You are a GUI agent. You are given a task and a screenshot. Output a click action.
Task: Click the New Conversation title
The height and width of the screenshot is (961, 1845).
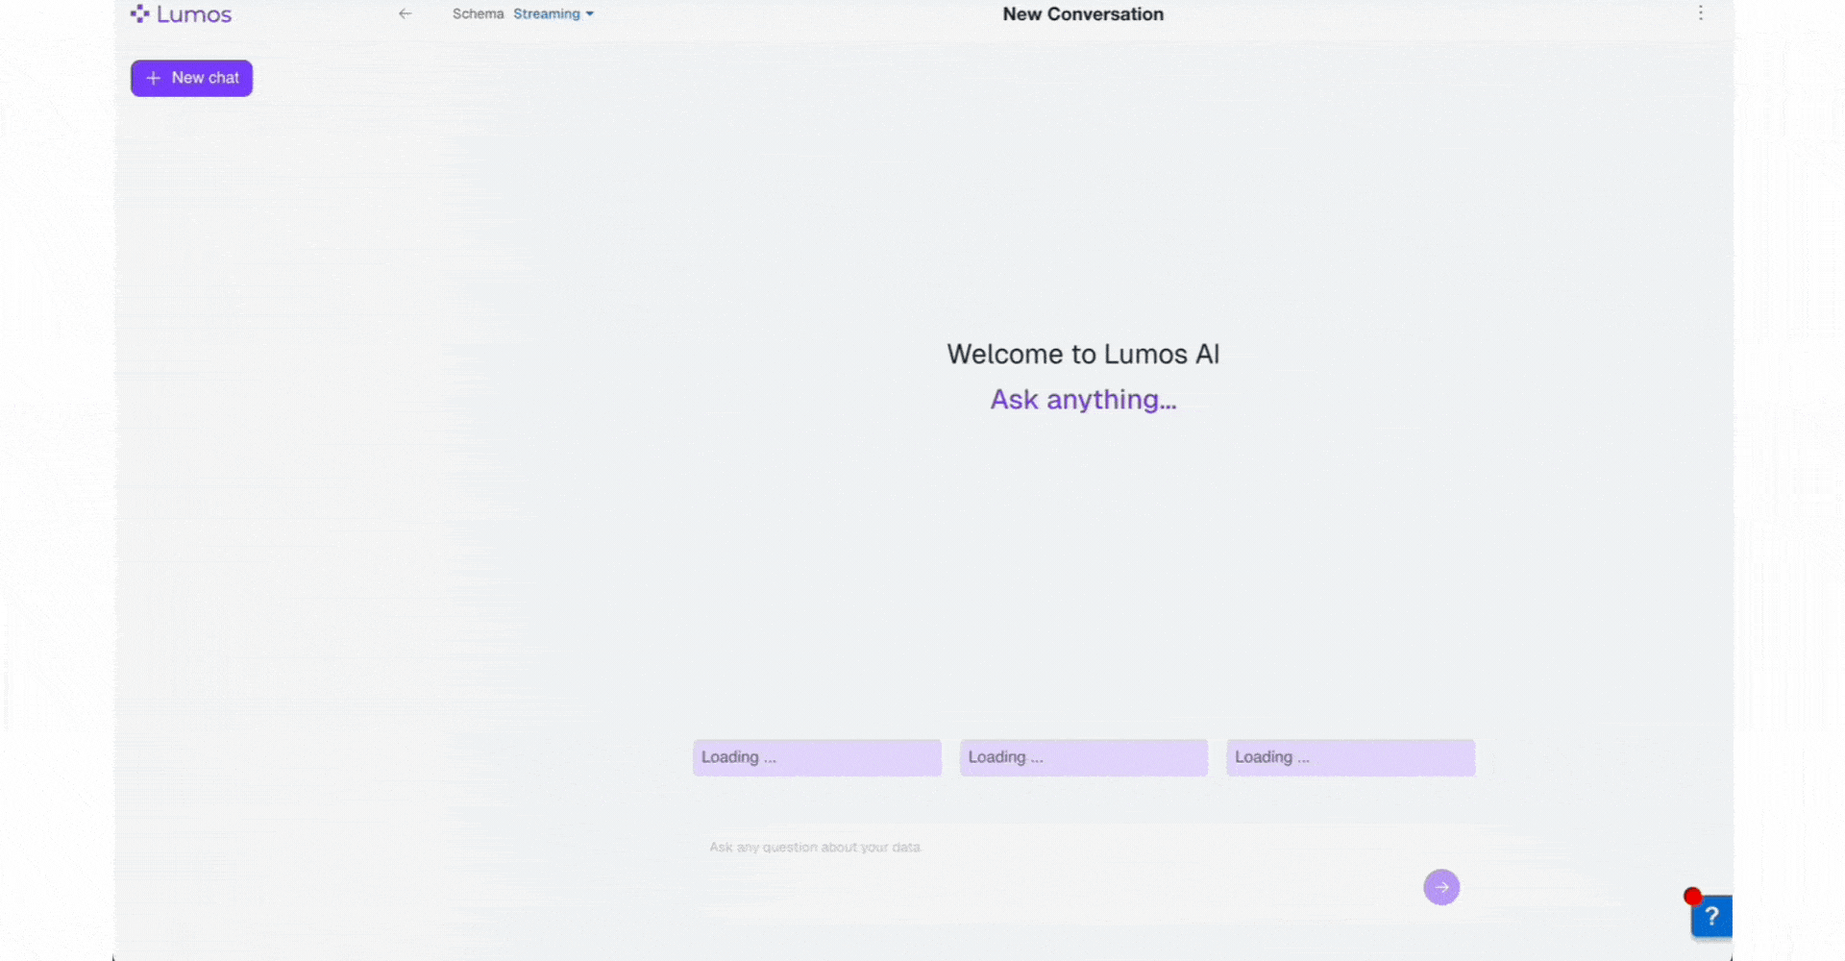point(1083,14)
